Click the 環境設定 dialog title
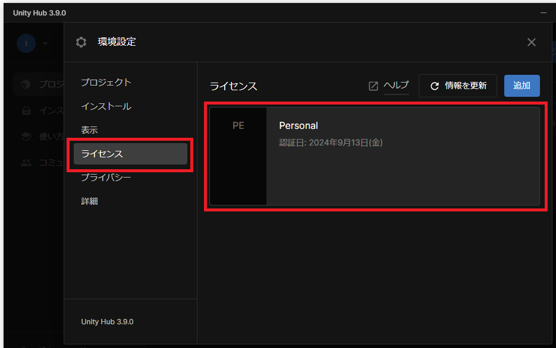Viewport: 556px width, 348px height. pyautogui.click(x=117, y=42)
